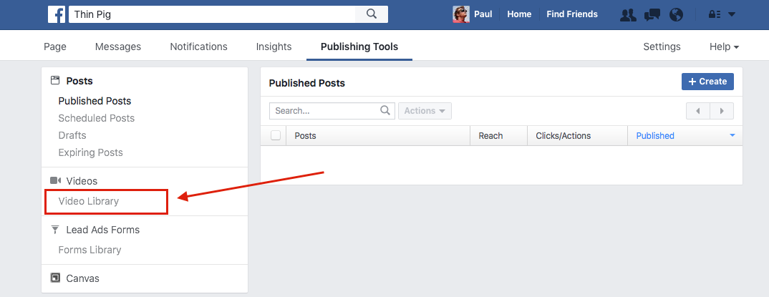Switch to the Page tab

tap(55, 47)
